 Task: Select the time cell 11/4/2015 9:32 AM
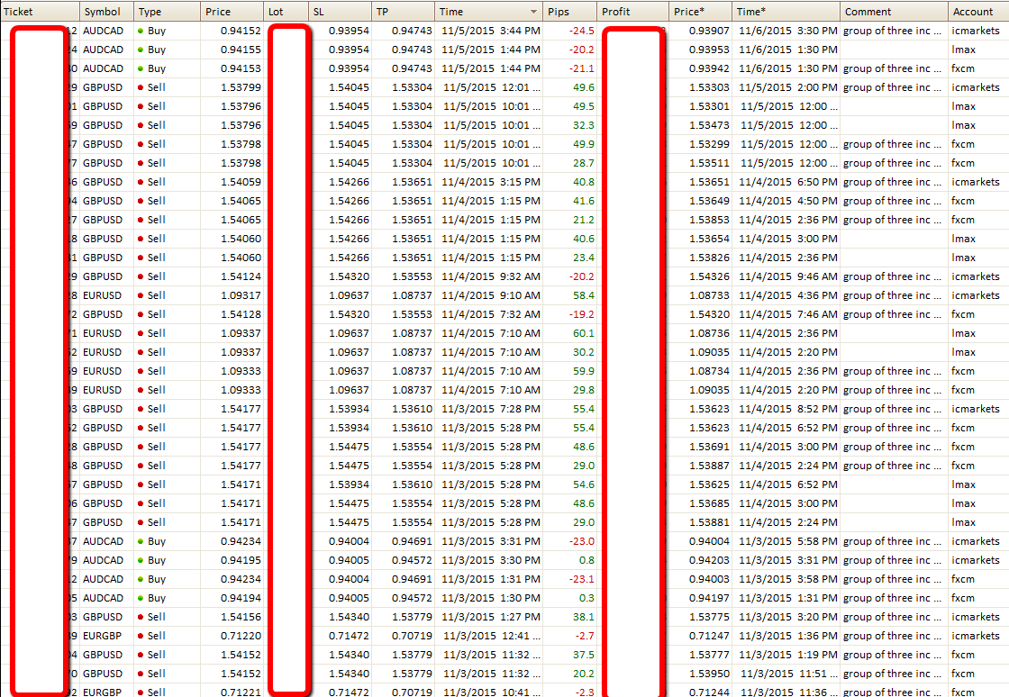pos(490,276)
